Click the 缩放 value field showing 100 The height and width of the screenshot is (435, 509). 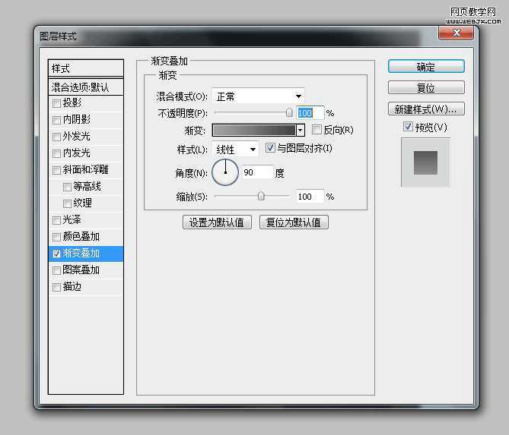click(310, 197)
